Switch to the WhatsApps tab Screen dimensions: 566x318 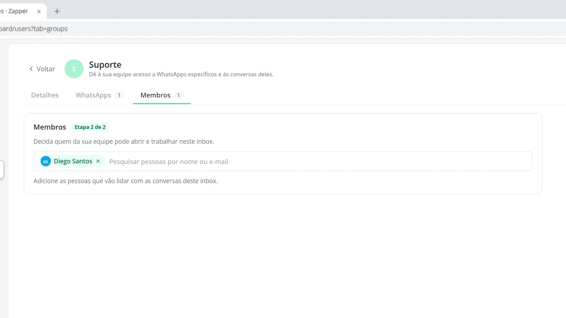click(x=99, y=95)
